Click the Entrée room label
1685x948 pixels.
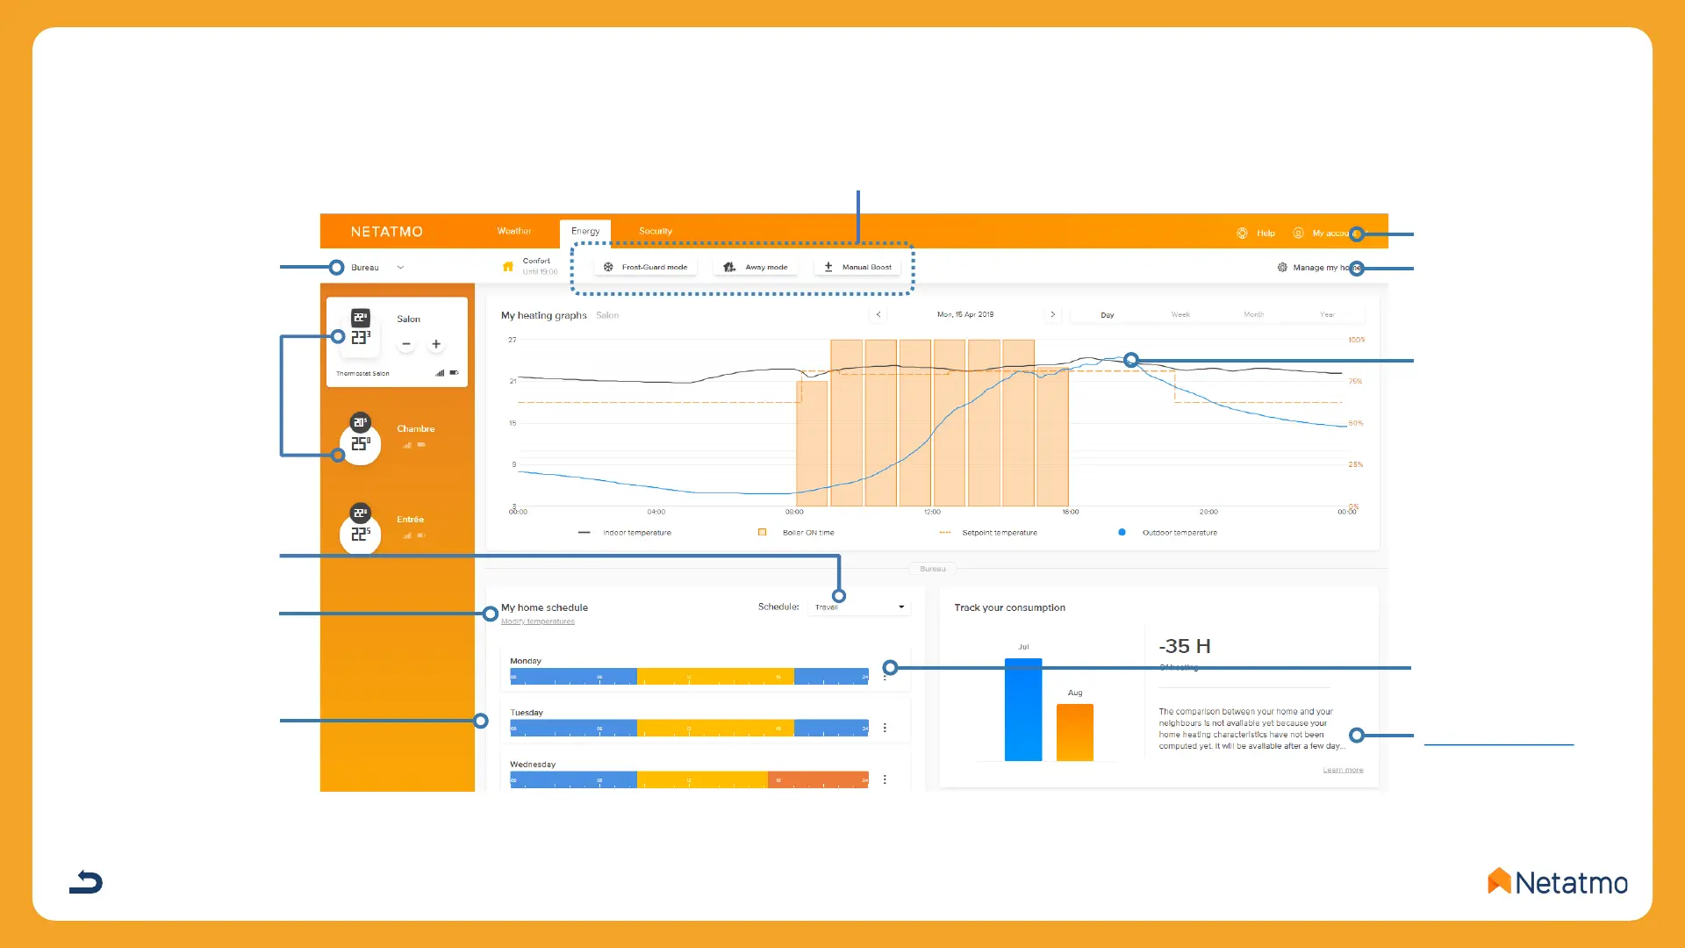(x=410, y=520)
